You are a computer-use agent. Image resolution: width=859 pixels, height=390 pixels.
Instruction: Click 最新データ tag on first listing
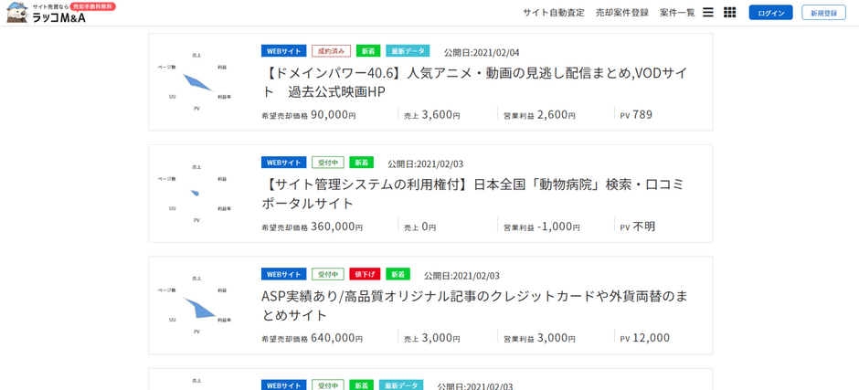pos(408,51)
